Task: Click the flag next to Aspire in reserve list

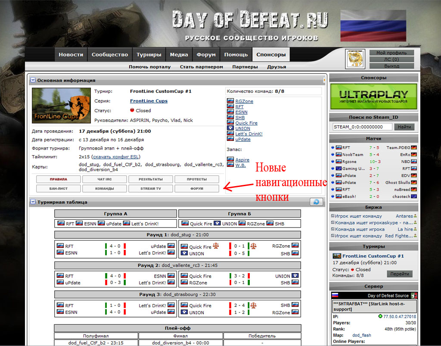Action: coord(230,159)
